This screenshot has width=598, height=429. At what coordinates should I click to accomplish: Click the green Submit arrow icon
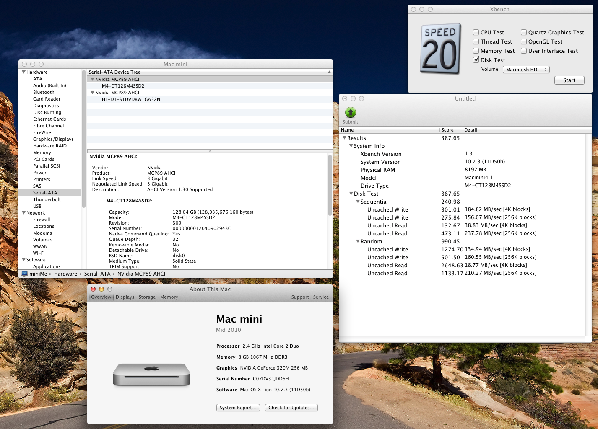coord(351,112)
